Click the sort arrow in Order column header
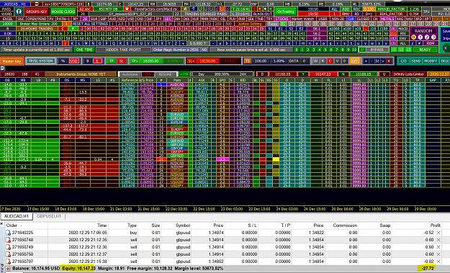The image size is (450, 273). point(21,225)
